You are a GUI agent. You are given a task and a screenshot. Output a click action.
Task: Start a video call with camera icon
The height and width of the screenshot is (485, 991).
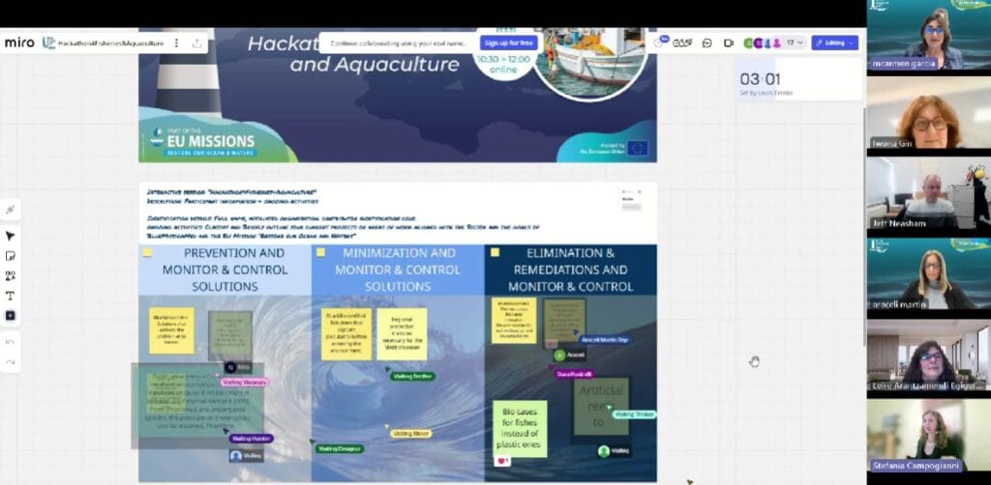727,43
